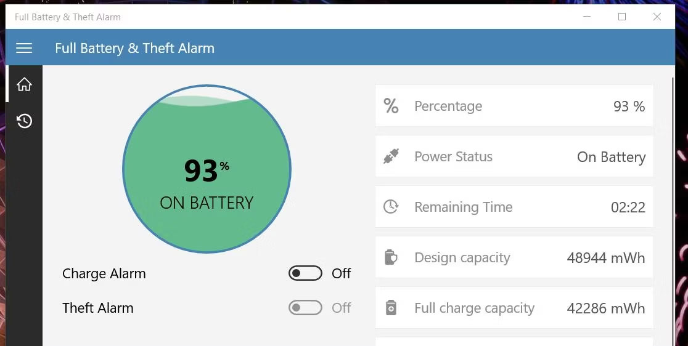This screenshot has width=688, height=346.
Task: Open the History page icon
Action: pyautogui.click(x=24, y=121)
